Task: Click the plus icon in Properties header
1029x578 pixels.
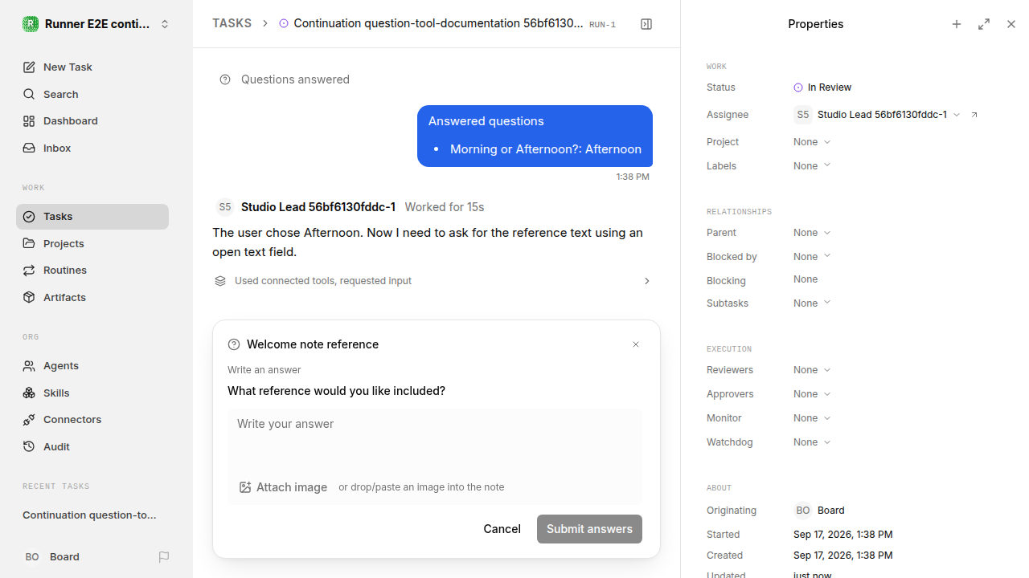Action: click(x=957, y=24)
